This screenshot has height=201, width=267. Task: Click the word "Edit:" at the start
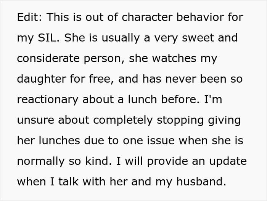click(29, 17)
